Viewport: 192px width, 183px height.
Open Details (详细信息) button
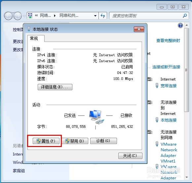(55, 87)
